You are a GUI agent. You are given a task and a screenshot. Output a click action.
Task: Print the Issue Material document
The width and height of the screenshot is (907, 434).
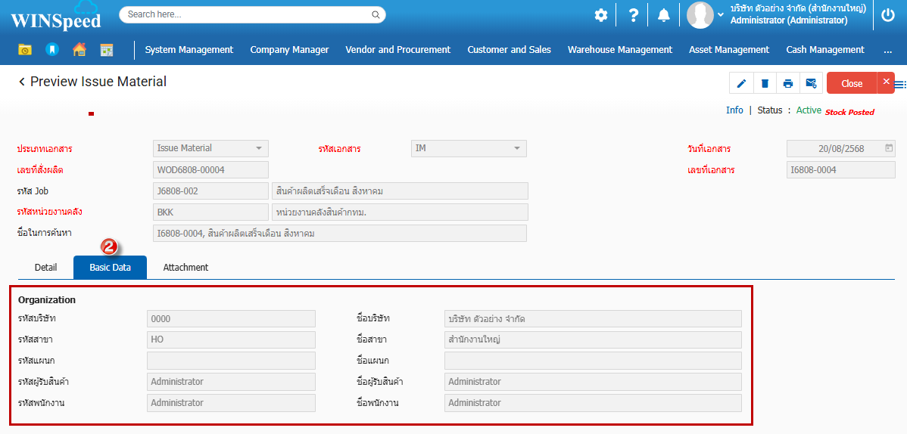tap(788, 83)
